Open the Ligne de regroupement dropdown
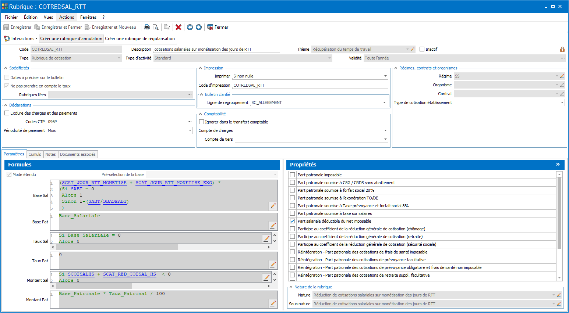Screen dimensions: 569x313 [x=384, y=102]
